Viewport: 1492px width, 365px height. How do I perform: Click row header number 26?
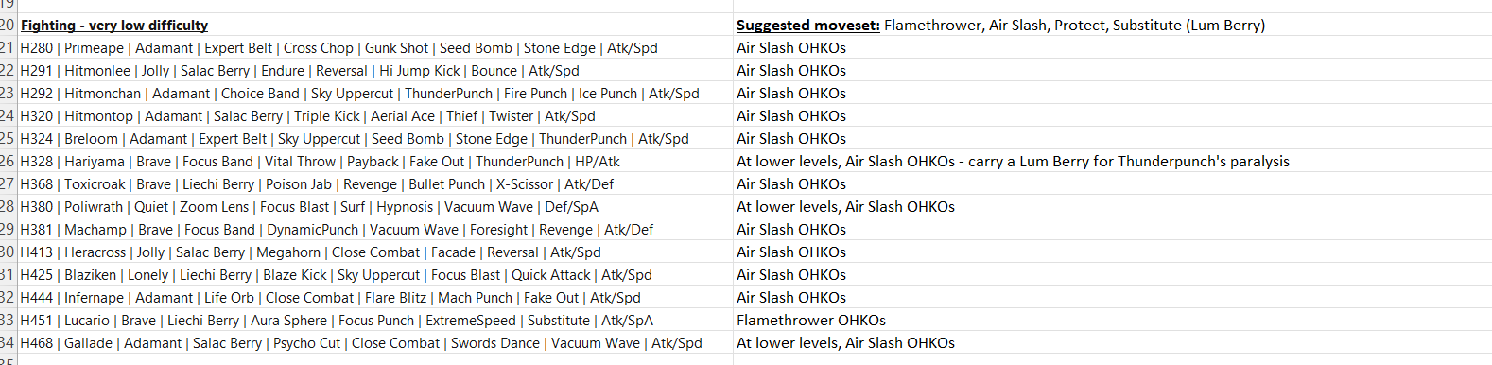[x=8, y=162]
